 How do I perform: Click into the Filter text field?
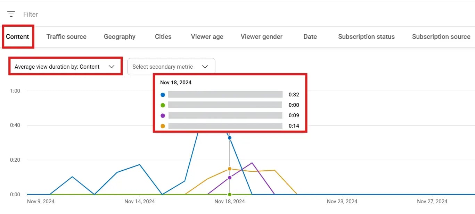[x=31, y=14]
